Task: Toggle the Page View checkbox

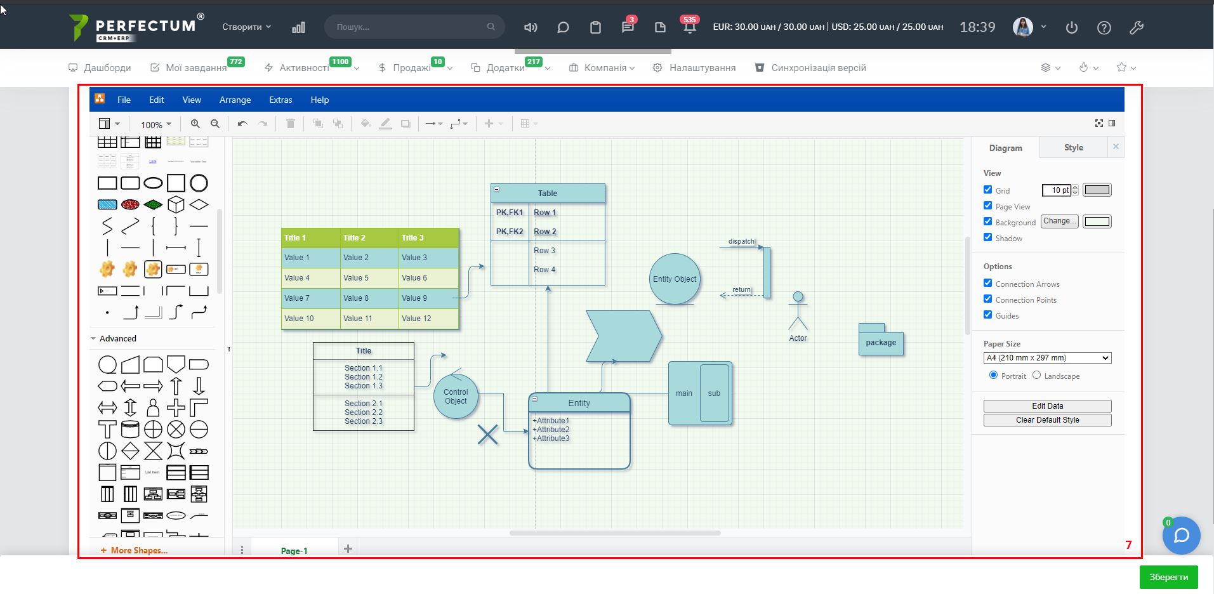Action: tap(987, 206)
